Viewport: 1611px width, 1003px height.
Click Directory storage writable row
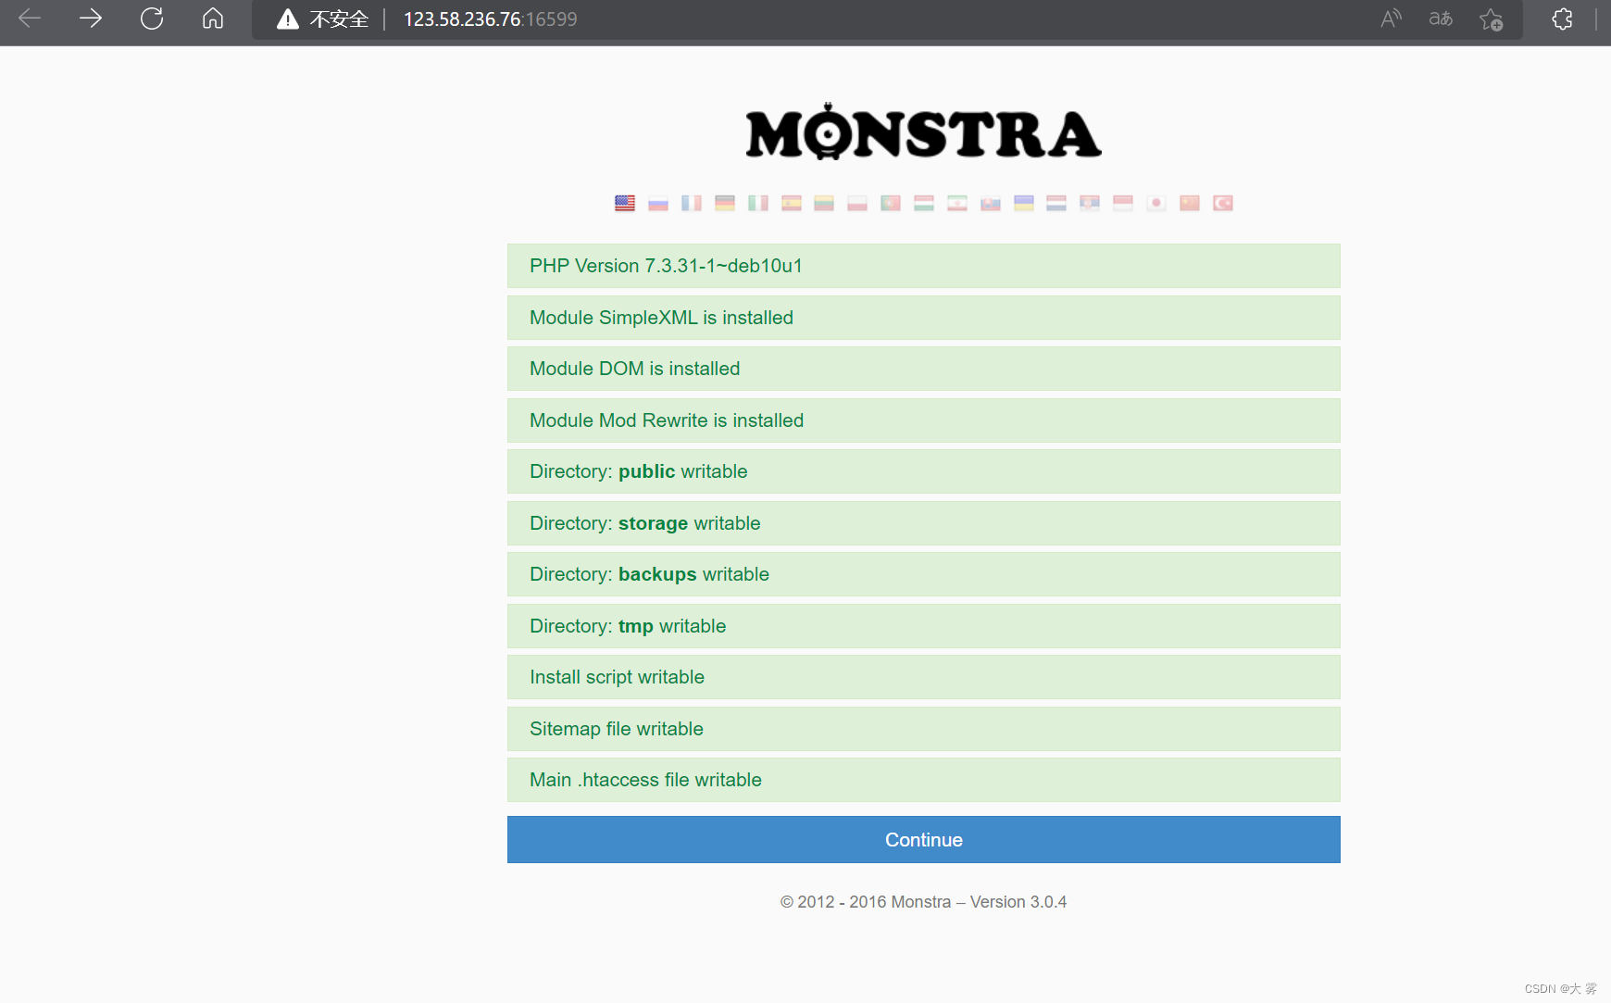[x=924, y=523]
